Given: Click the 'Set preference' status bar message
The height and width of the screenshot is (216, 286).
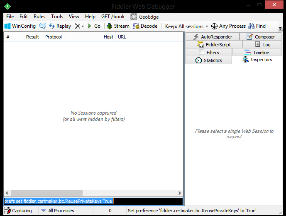Looking at the screenshot, I should [x=192, y=211].
